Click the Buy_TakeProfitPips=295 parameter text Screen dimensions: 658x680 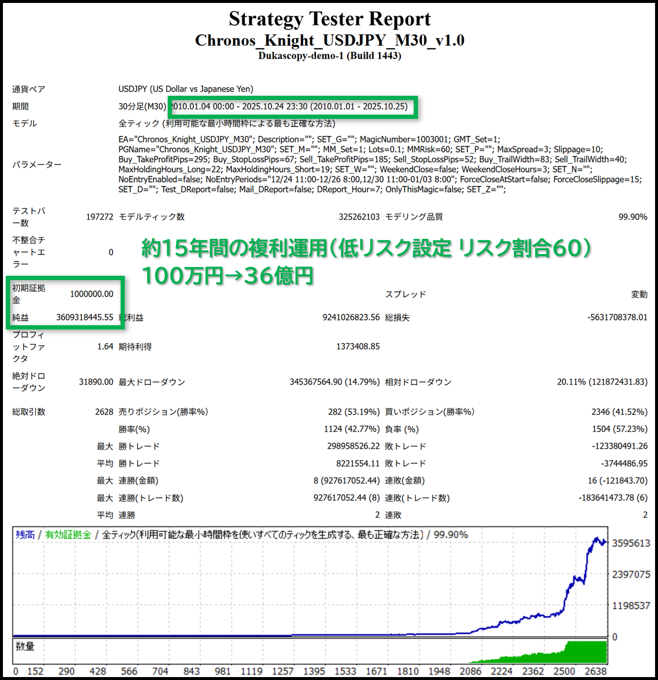(x=163, y=159)
